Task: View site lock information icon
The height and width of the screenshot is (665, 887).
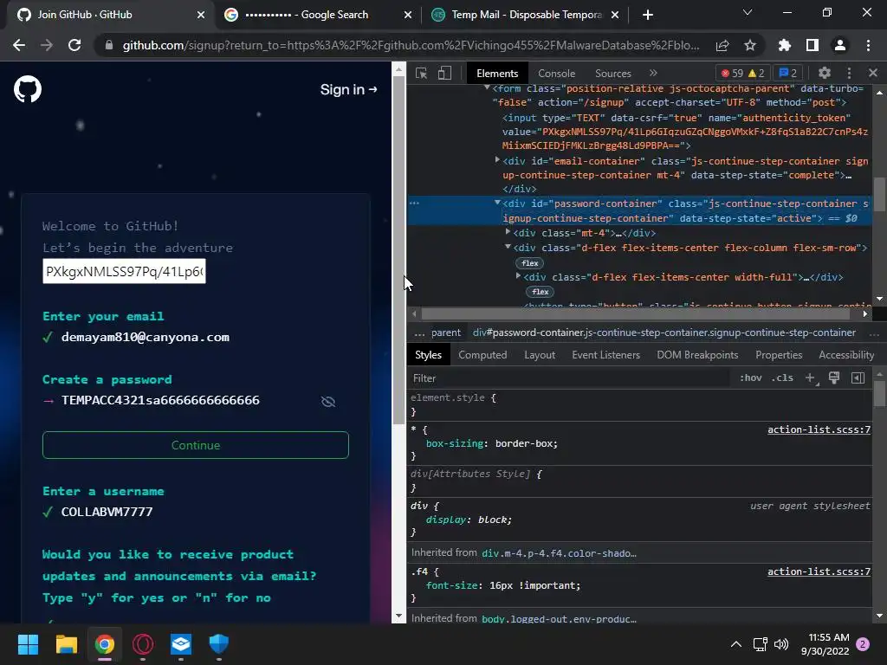Action: 109,45
